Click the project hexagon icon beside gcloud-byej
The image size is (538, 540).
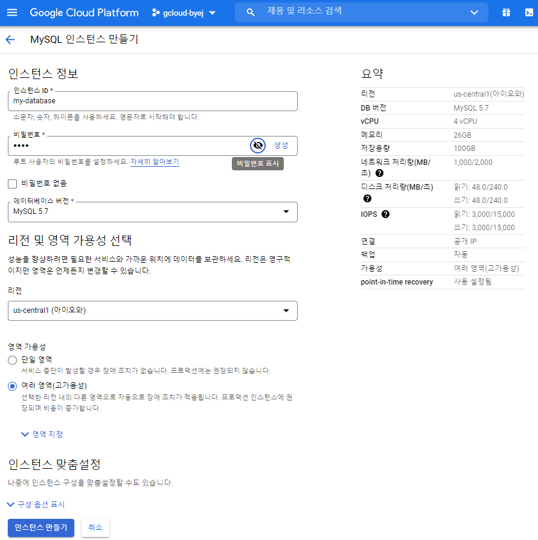(156, 13)
